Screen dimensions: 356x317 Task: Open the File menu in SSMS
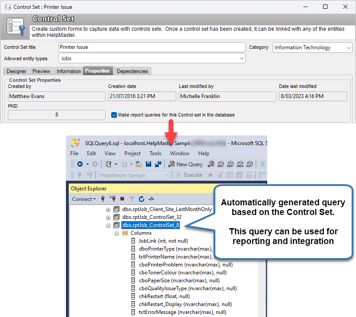click(x=74, y=153)
